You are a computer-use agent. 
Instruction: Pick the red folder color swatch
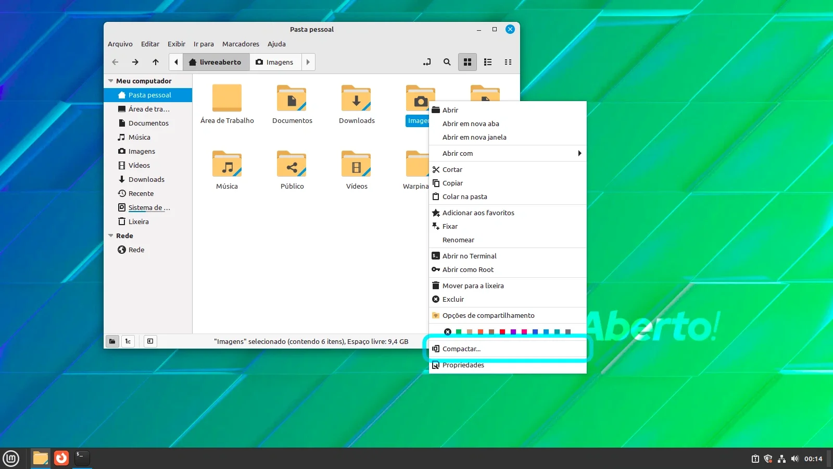click(502, 332)
